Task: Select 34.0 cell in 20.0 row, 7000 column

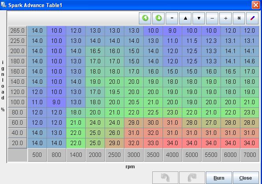Action: click(250, 143)
